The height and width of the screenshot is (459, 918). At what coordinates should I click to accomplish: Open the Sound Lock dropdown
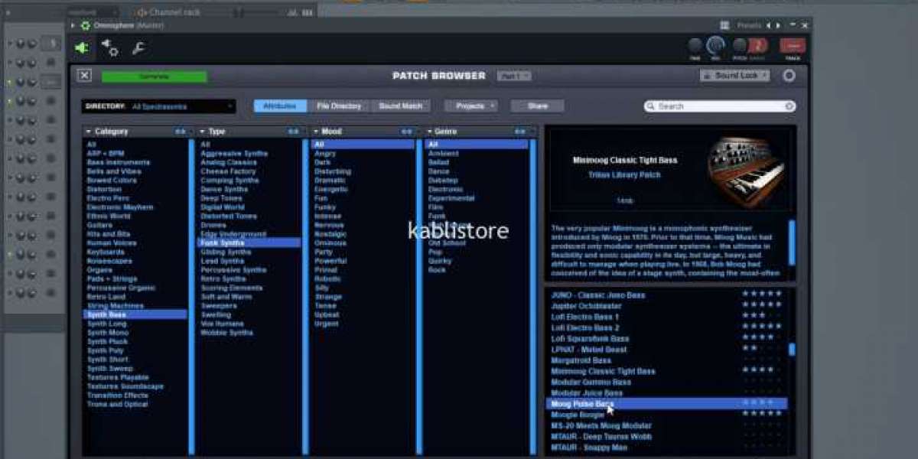[735, 76]
